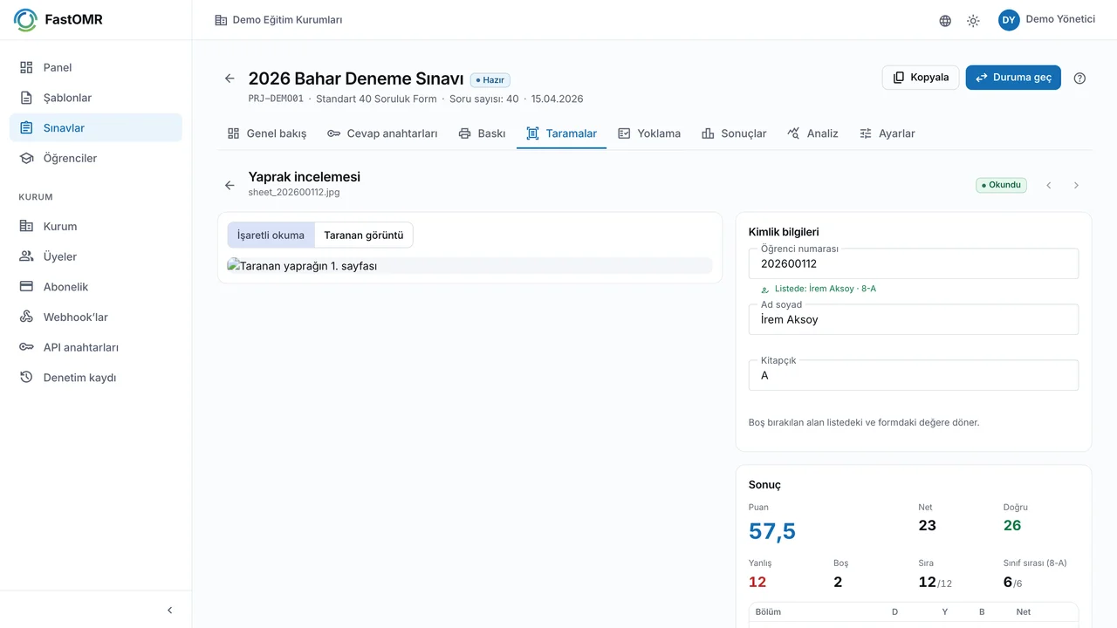Open Demo Eğitim Kurumları organization selector
Screen dimensions: 1117x628
[279, 20]
